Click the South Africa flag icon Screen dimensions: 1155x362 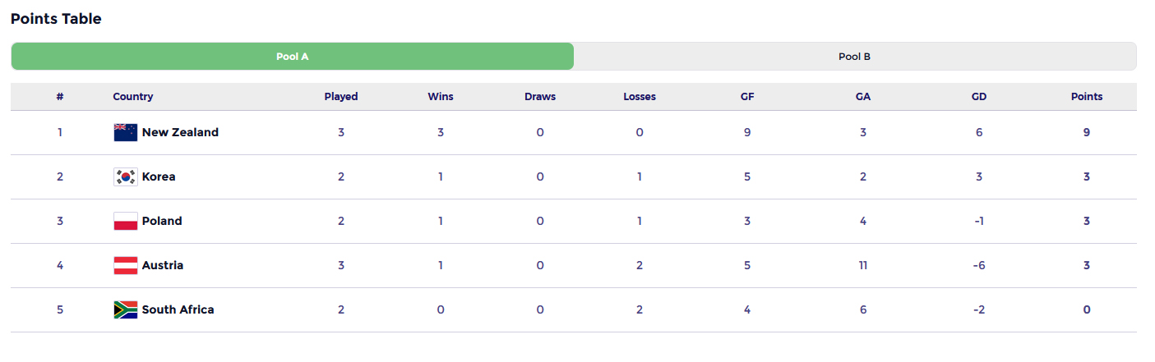125,309
